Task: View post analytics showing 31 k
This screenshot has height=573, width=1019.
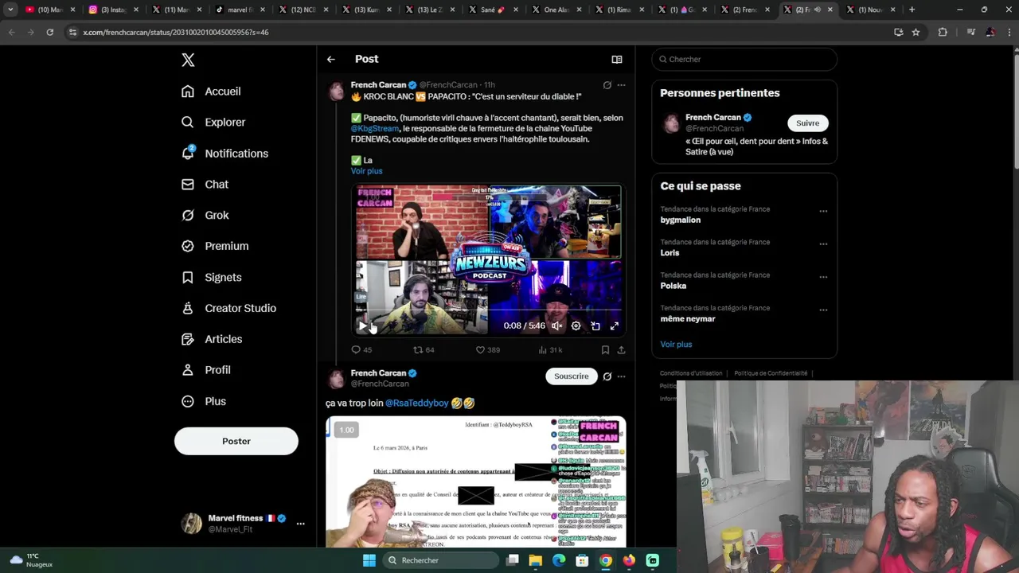Action: [550, 350]
